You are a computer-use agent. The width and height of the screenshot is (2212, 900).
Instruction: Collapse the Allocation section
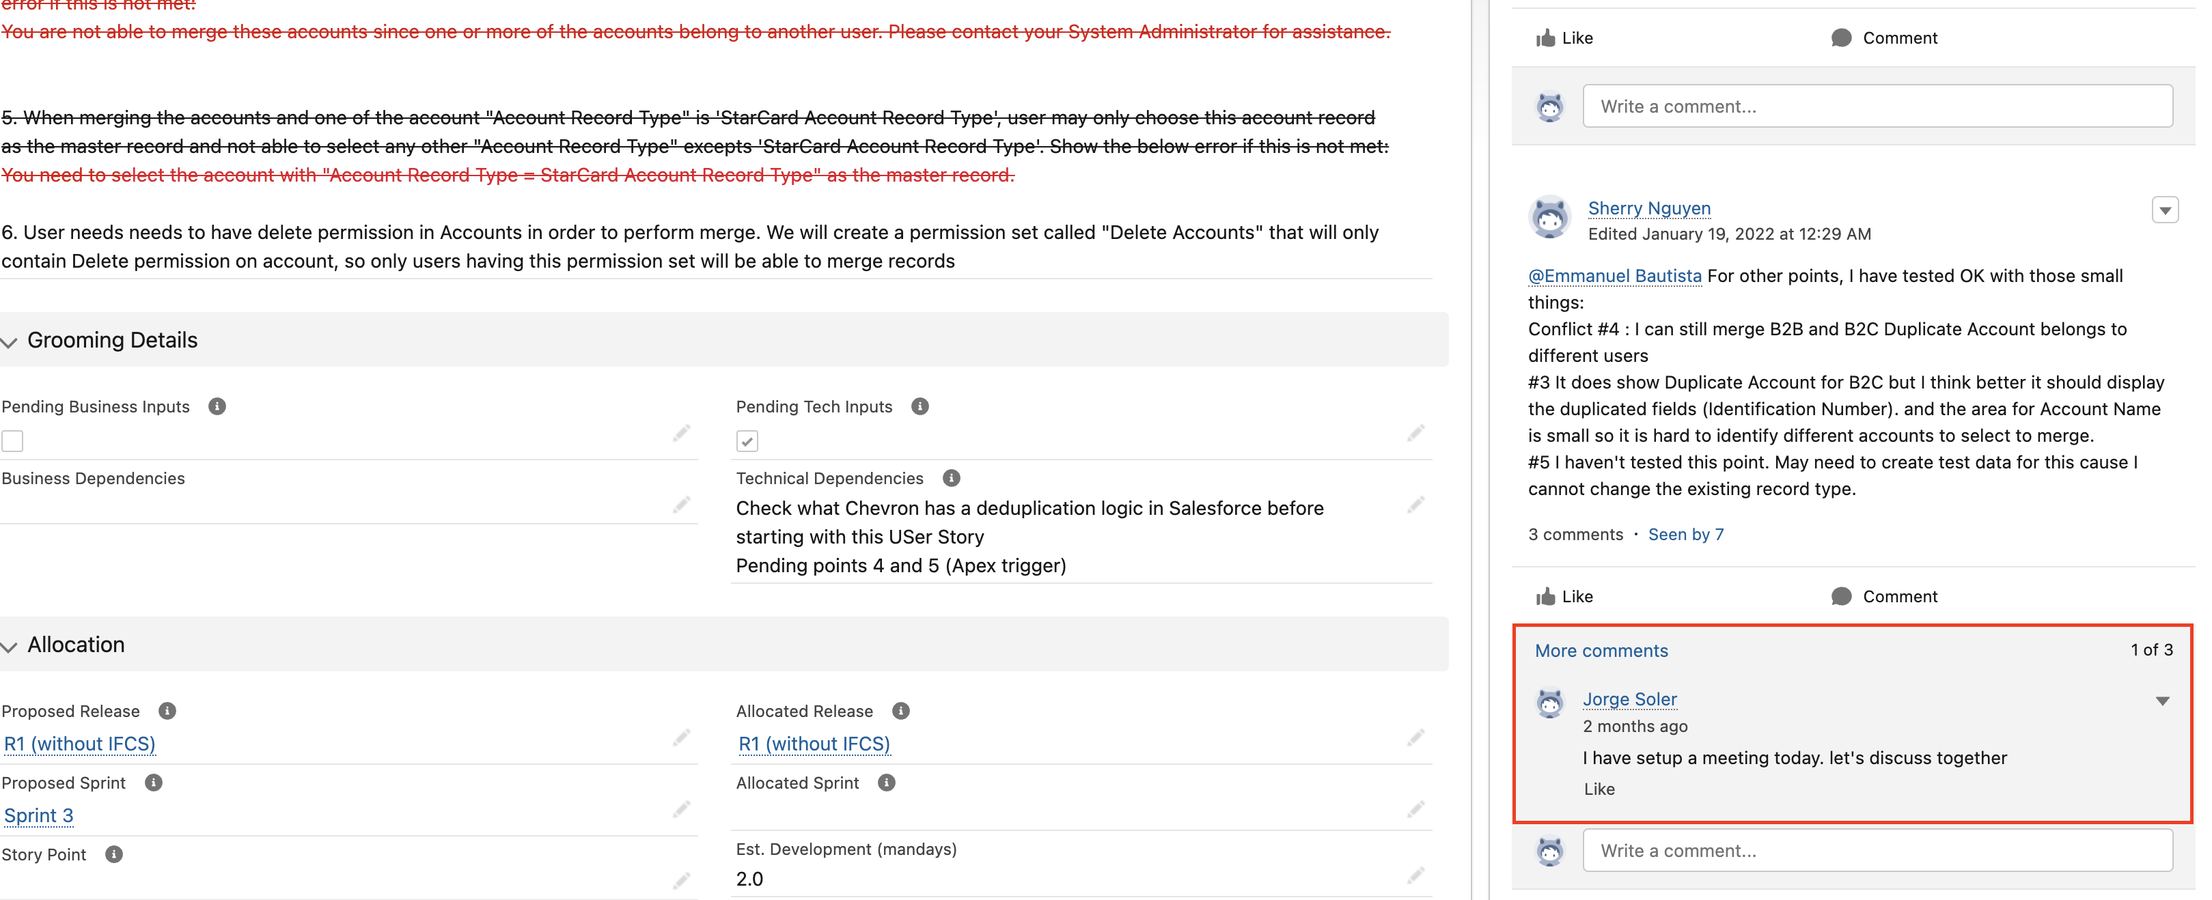coord(9,647)
